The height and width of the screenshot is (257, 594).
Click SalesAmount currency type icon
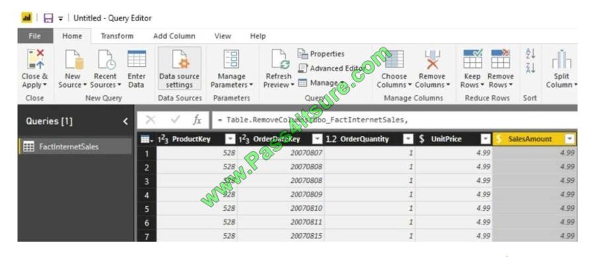pos(499,139)
